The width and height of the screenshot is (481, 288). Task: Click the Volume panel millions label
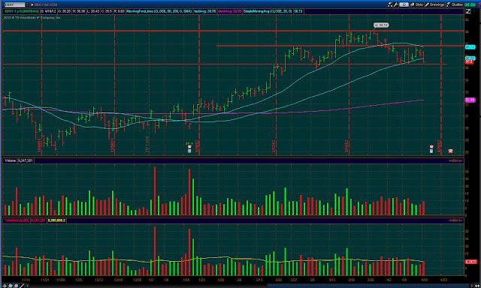click(x=455, y=160)
